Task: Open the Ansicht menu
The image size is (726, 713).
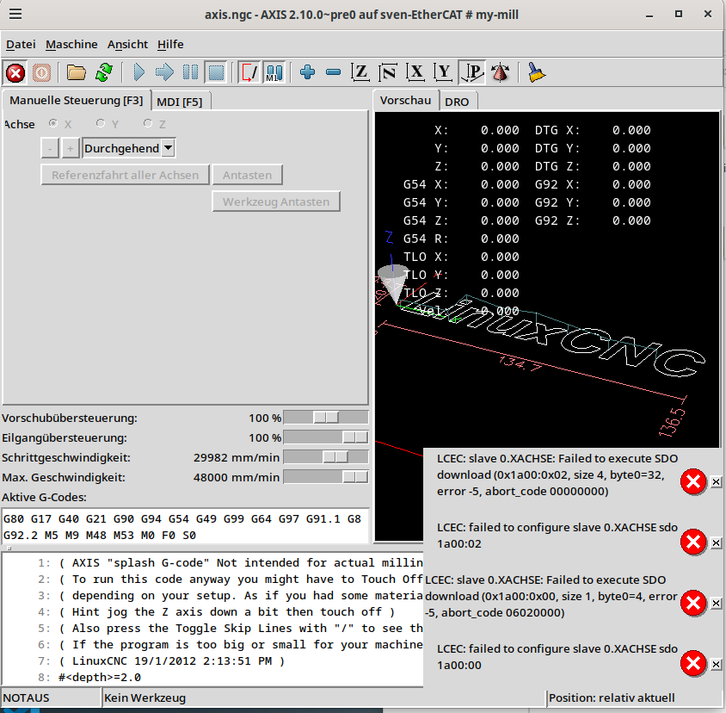Action: click(x=128, y=45)
